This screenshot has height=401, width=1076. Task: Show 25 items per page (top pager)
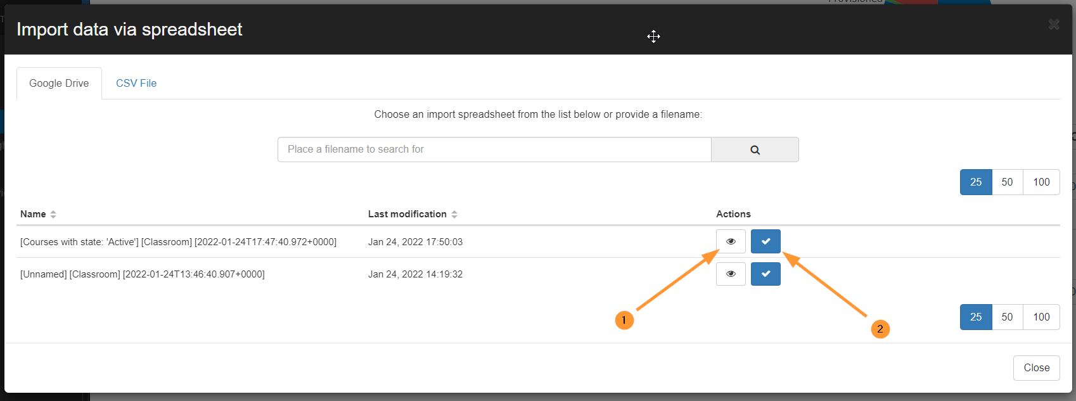[976, 182]
